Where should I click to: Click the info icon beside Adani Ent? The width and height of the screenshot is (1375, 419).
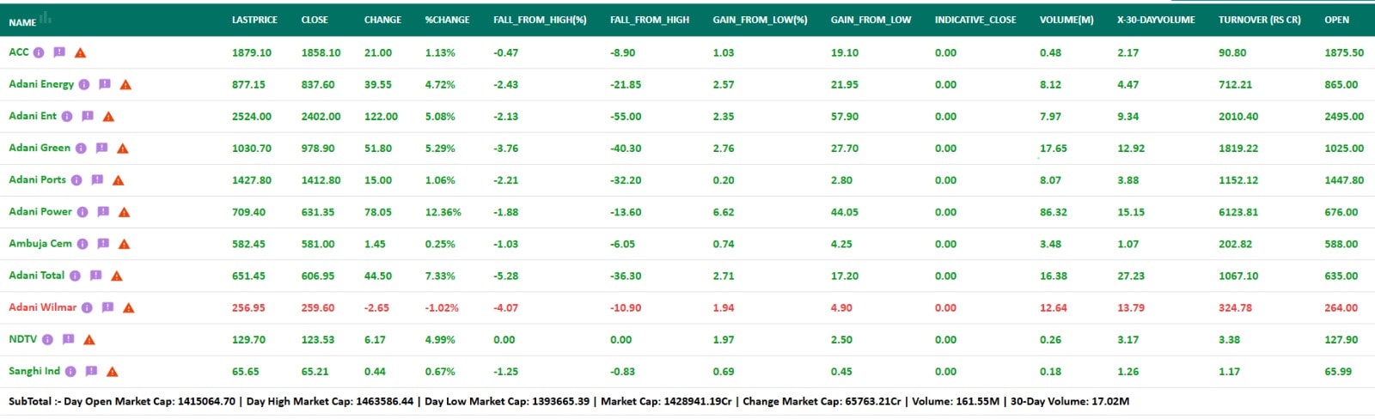[67, 116]
